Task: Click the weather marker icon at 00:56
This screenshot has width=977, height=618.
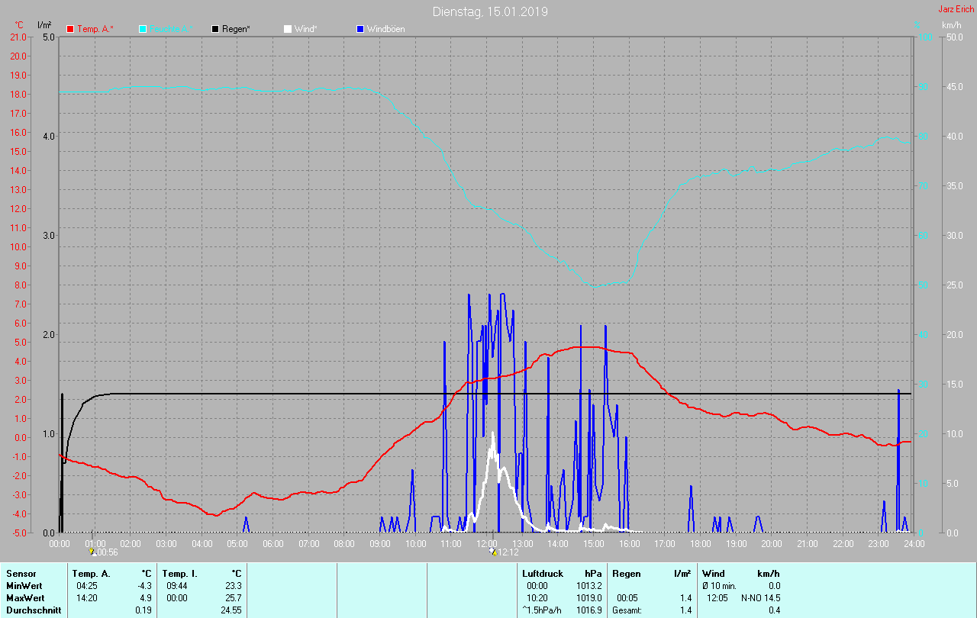Action: 93,552
